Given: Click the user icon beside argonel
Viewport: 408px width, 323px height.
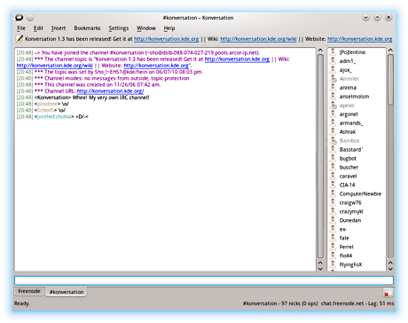Looking at the screenshot, I should [x=333, y=114].
